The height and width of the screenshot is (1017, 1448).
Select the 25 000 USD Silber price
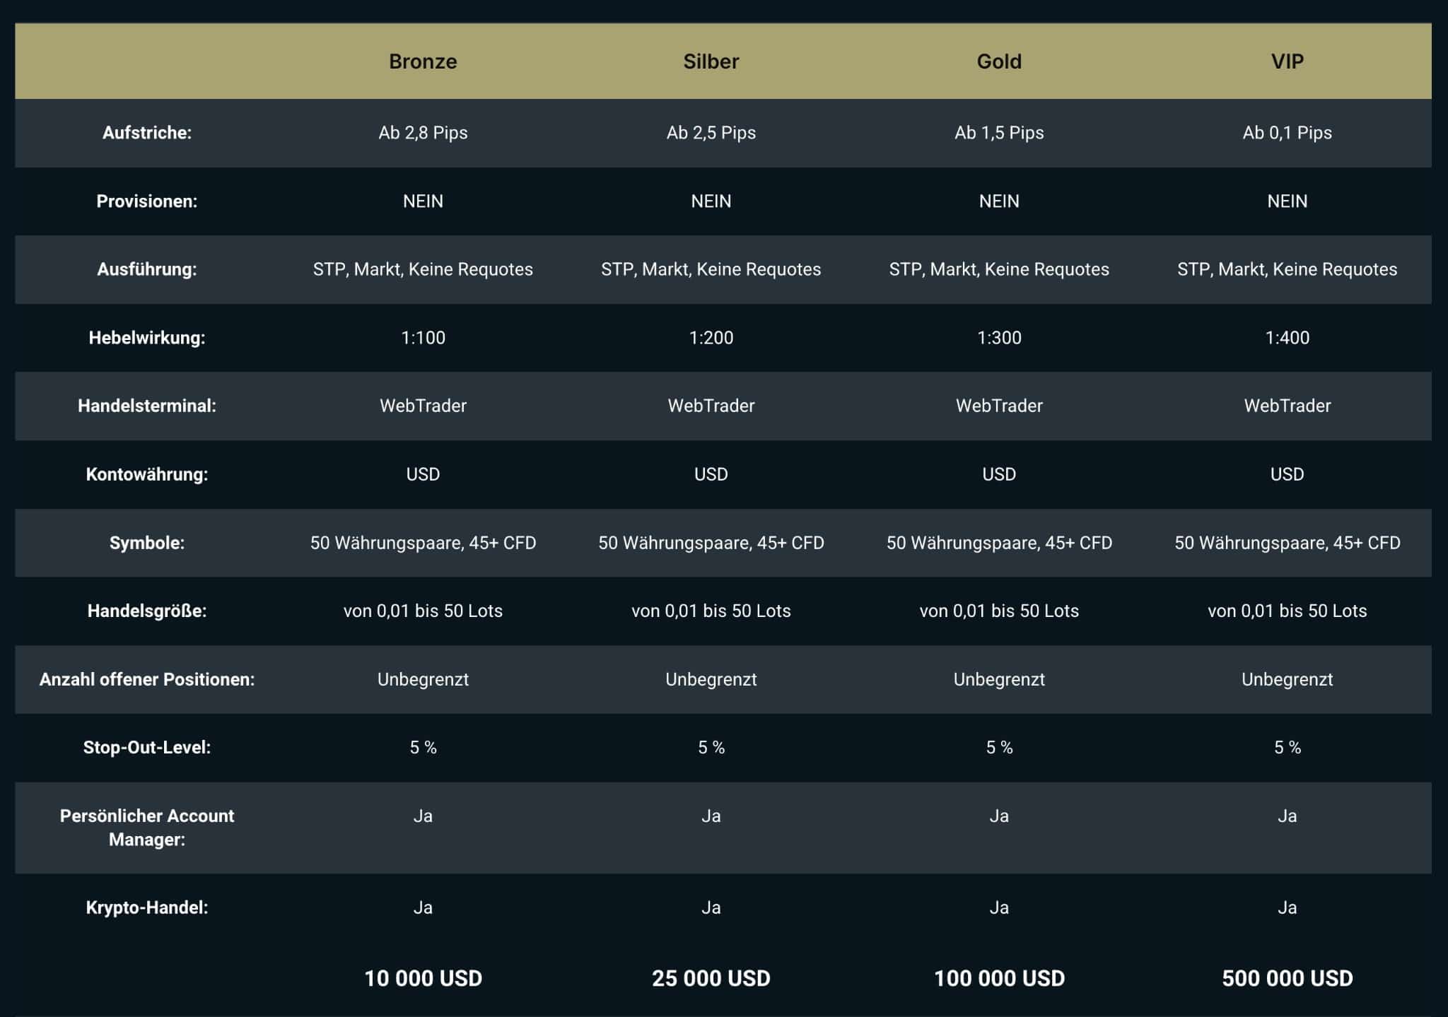pyautogui.click(x=711, y=978)
